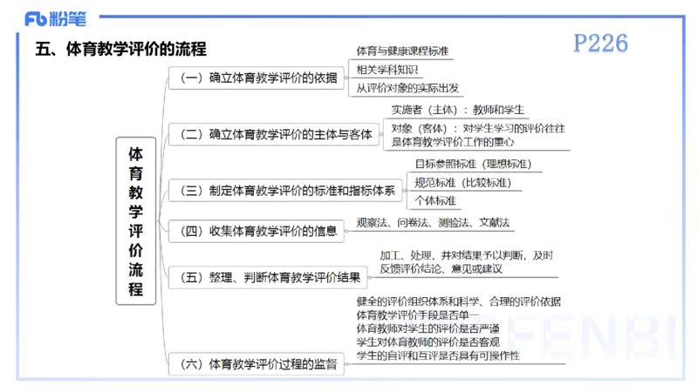Click the leaf 对象(客体) text block
Image resolution: width=698 pixels, height=392 pixels.
click(x=477, y=135)
